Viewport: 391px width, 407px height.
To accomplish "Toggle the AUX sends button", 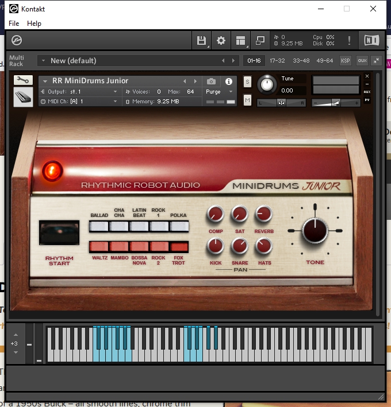I will (367, 92).
